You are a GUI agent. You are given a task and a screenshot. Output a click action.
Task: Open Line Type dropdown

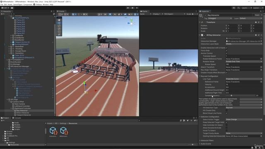tap(244, 79)
